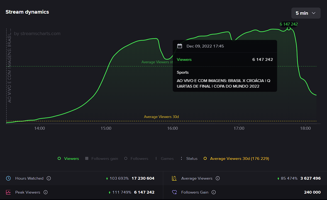The height and width of the screenshot is (200, 327).
Task: Click the peak marker circle on the chart
Action: pos(289,28)
